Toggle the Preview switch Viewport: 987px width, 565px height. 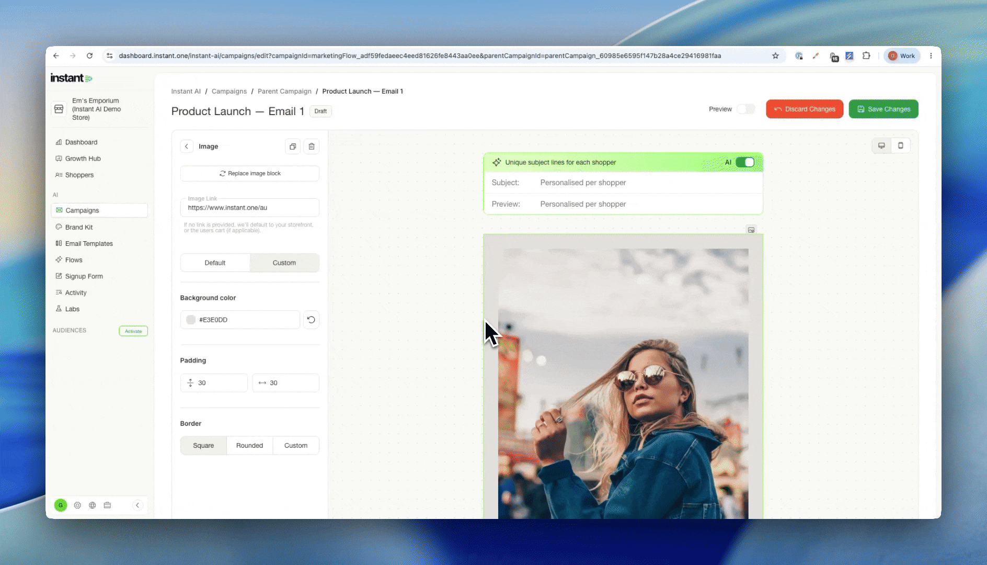click(x=746, y=109)
